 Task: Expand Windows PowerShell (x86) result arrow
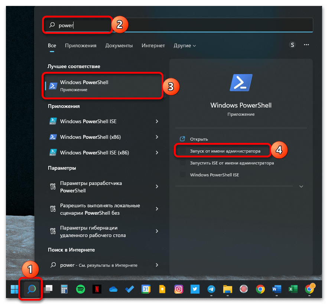pyautogui.click(x=157, y=137)
